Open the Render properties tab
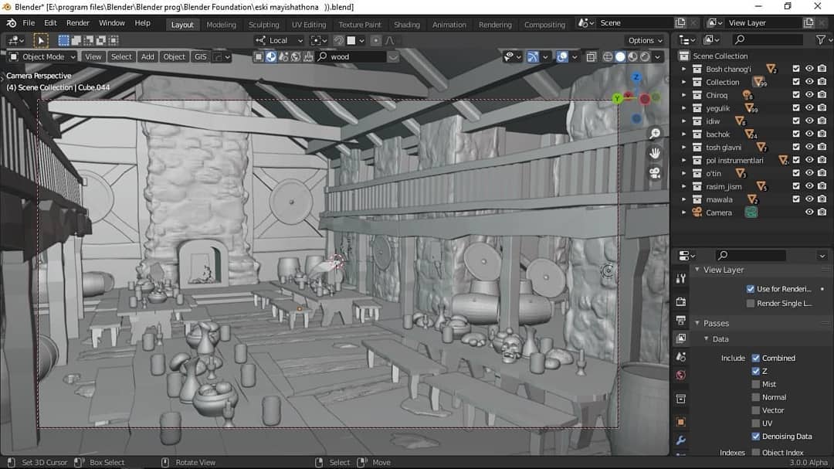The image size is (834, 469). [681, 302]
